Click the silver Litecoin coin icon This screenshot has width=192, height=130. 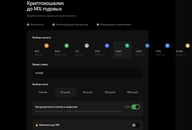[x=87, y=46]
